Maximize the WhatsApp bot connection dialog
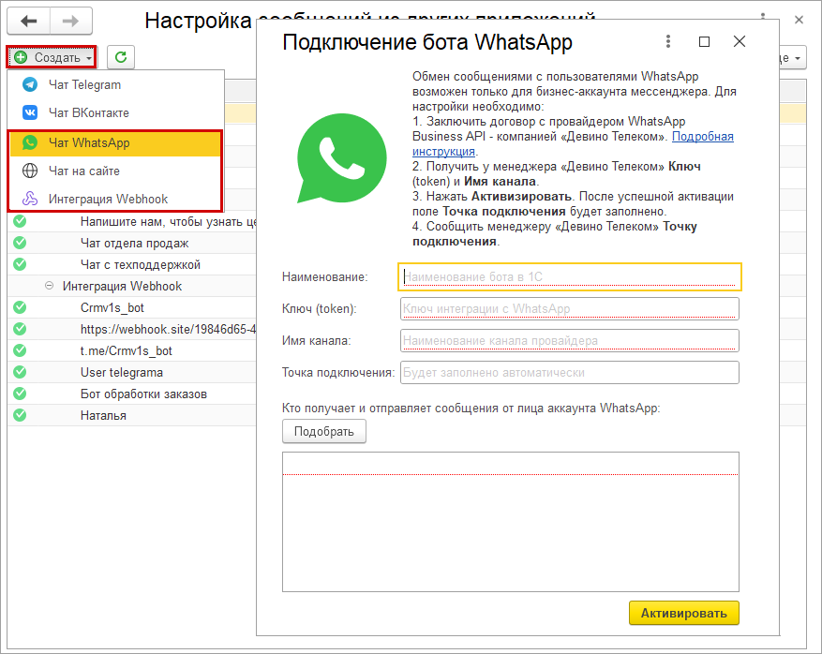The width and height of the screenshot is (822, 654). [x=704, y=41]
